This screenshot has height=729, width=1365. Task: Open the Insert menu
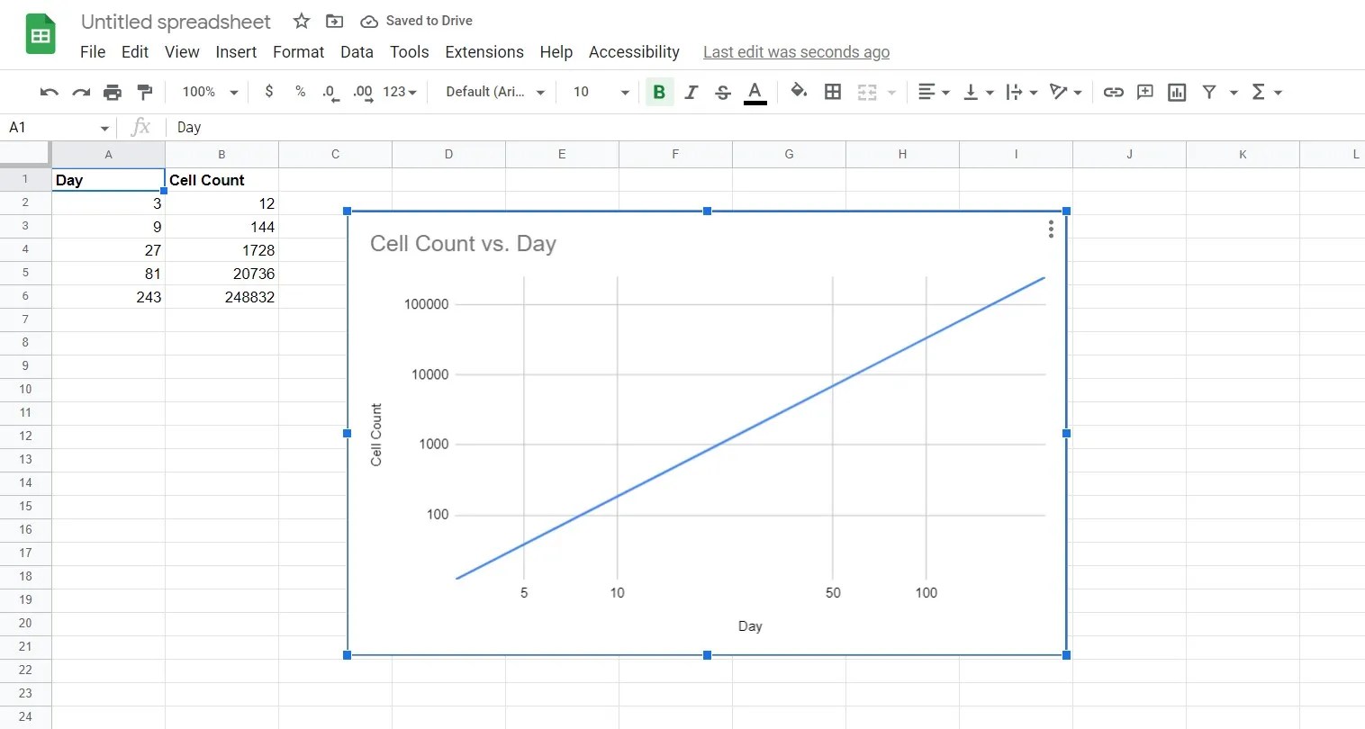[236, 52]
